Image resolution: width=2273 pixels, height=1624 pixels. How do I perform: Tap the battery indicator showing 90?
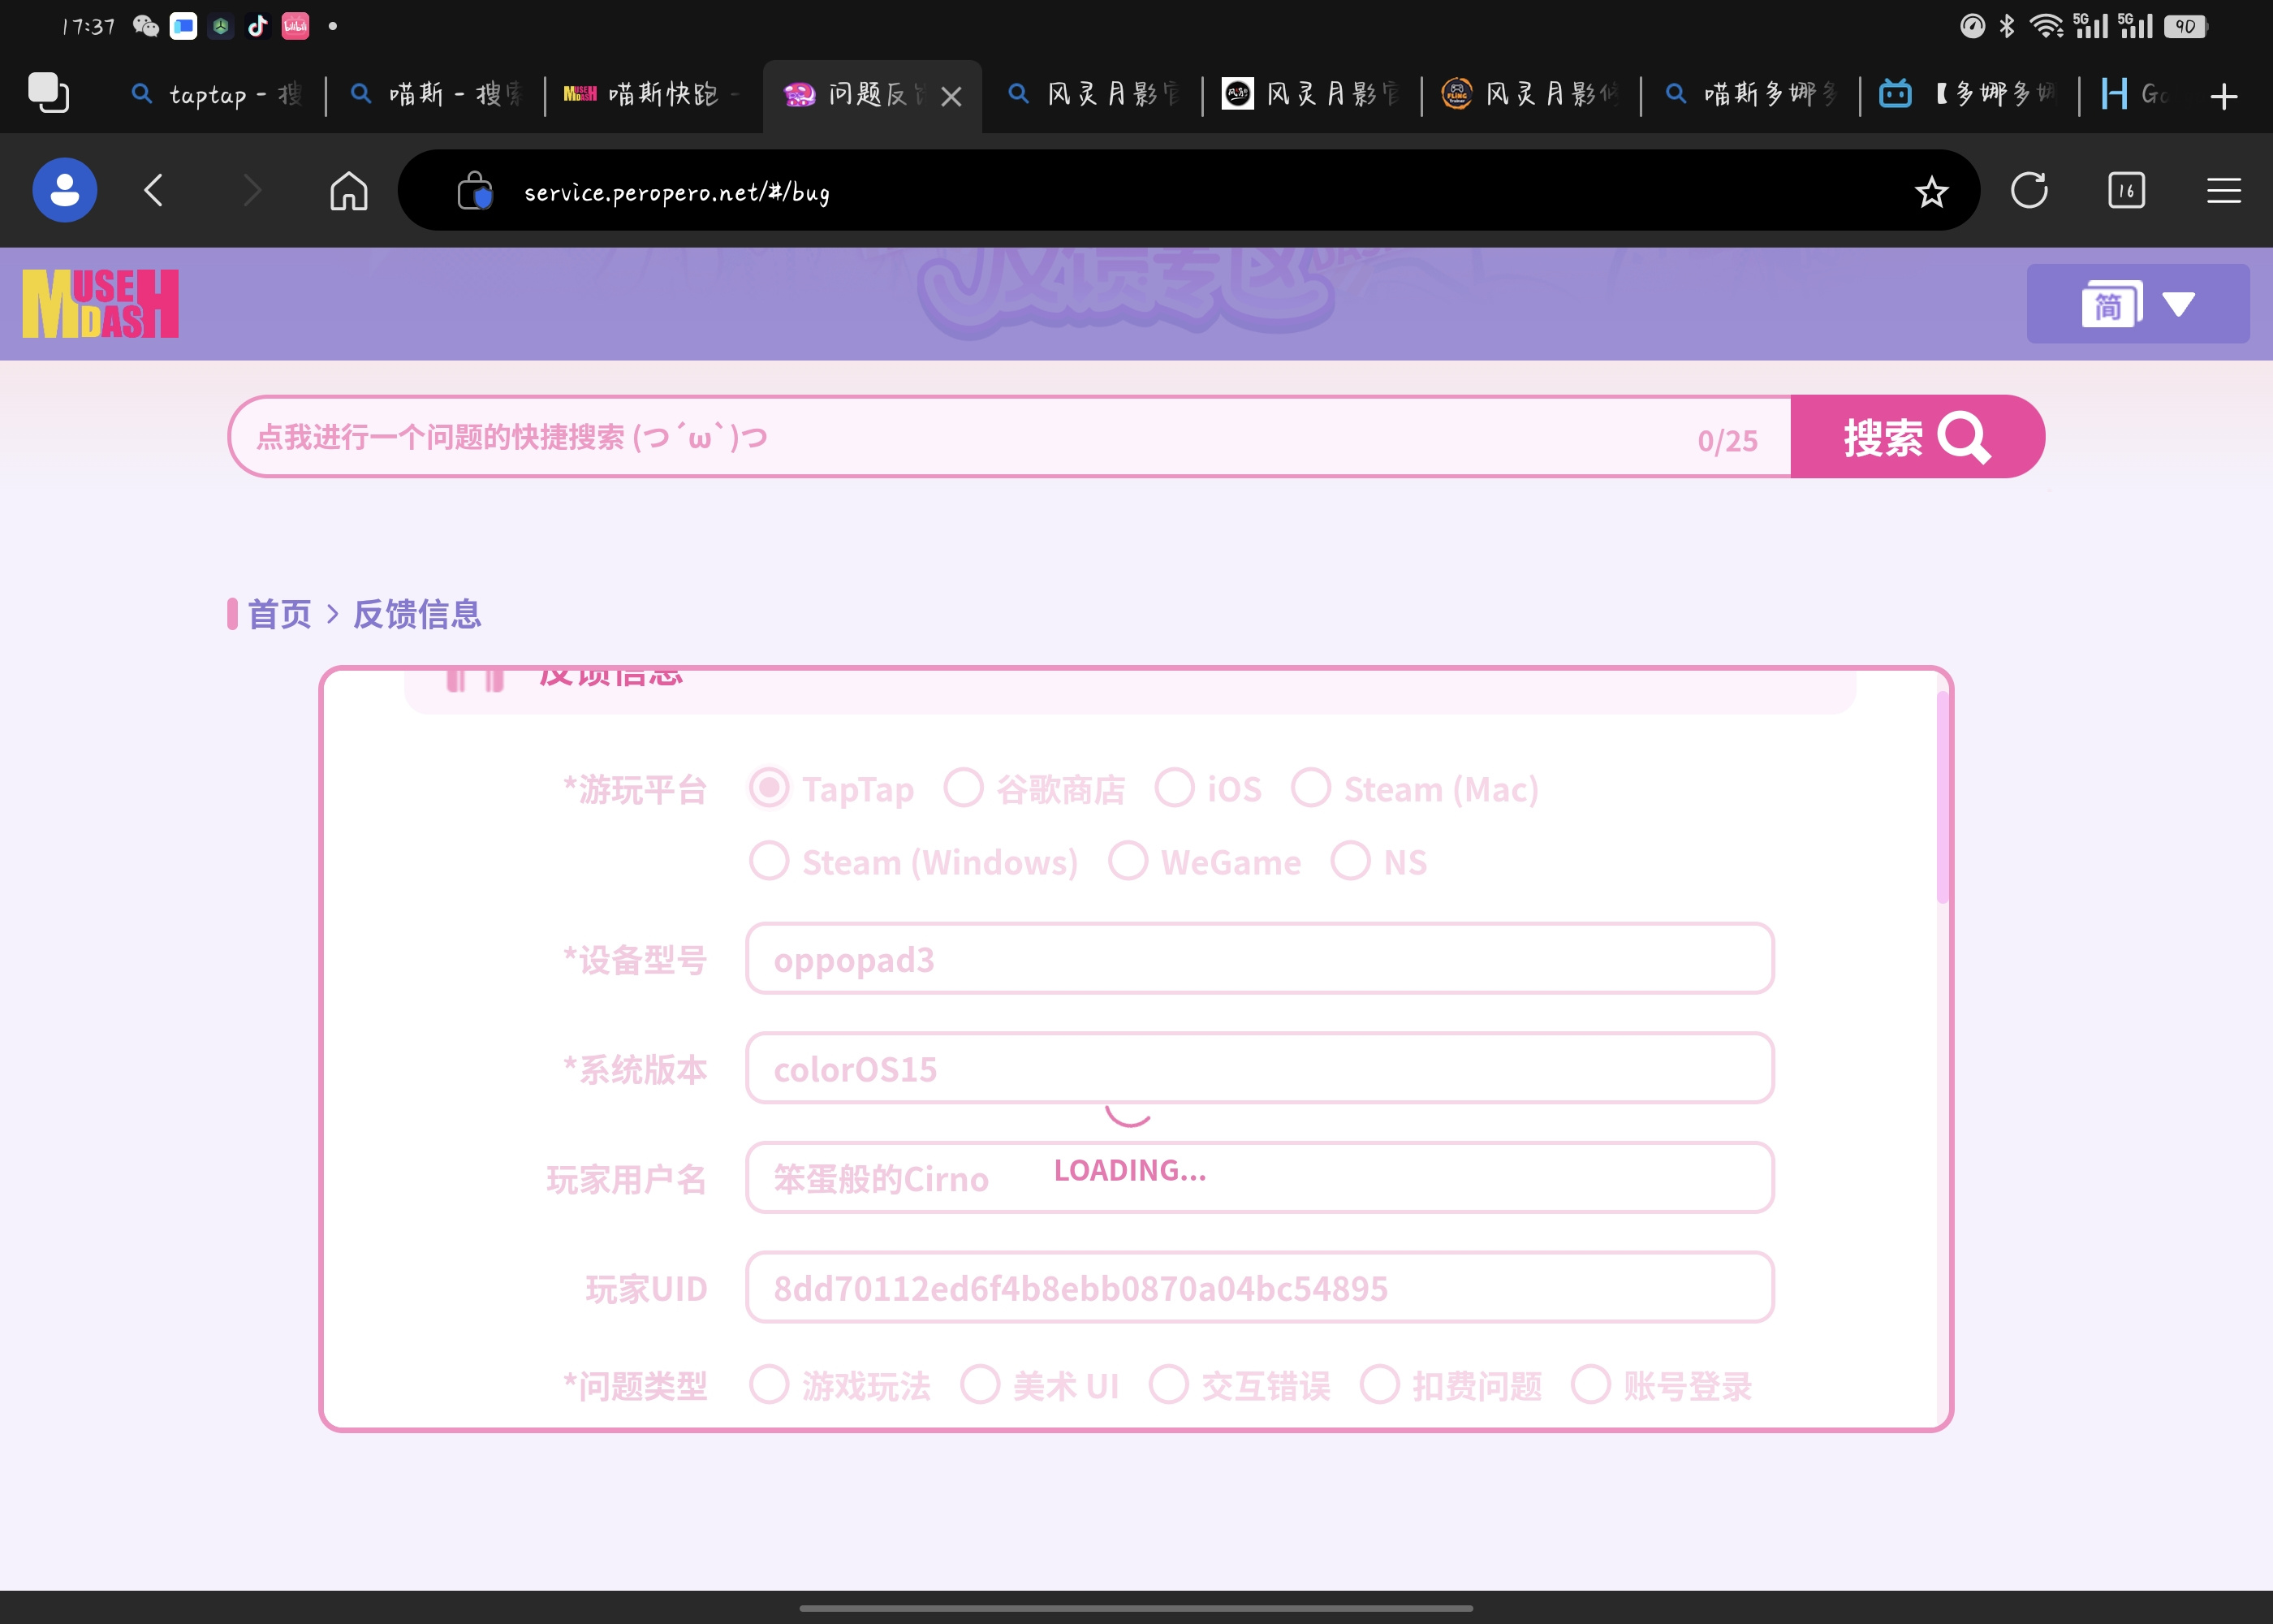tap(2186, 26)
